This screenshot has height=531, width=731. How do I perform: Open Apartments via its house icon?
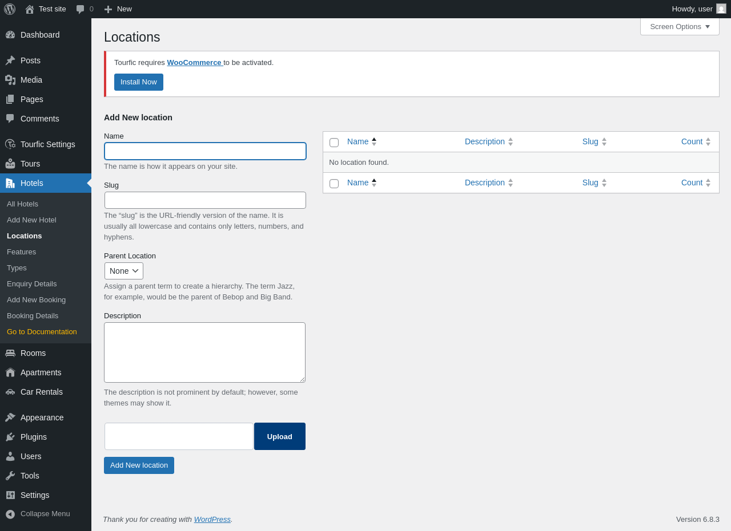tap(10, 372)
